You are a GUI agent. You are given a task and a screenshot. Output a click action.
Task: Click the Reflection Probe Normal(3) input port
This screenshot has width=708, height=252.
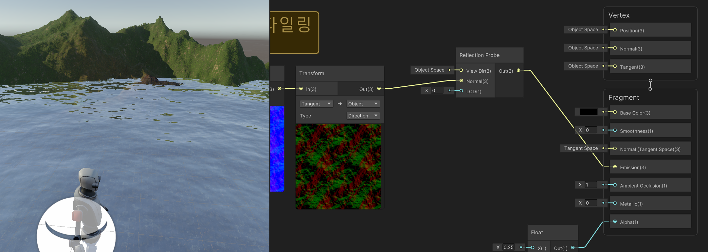(461, 81)
